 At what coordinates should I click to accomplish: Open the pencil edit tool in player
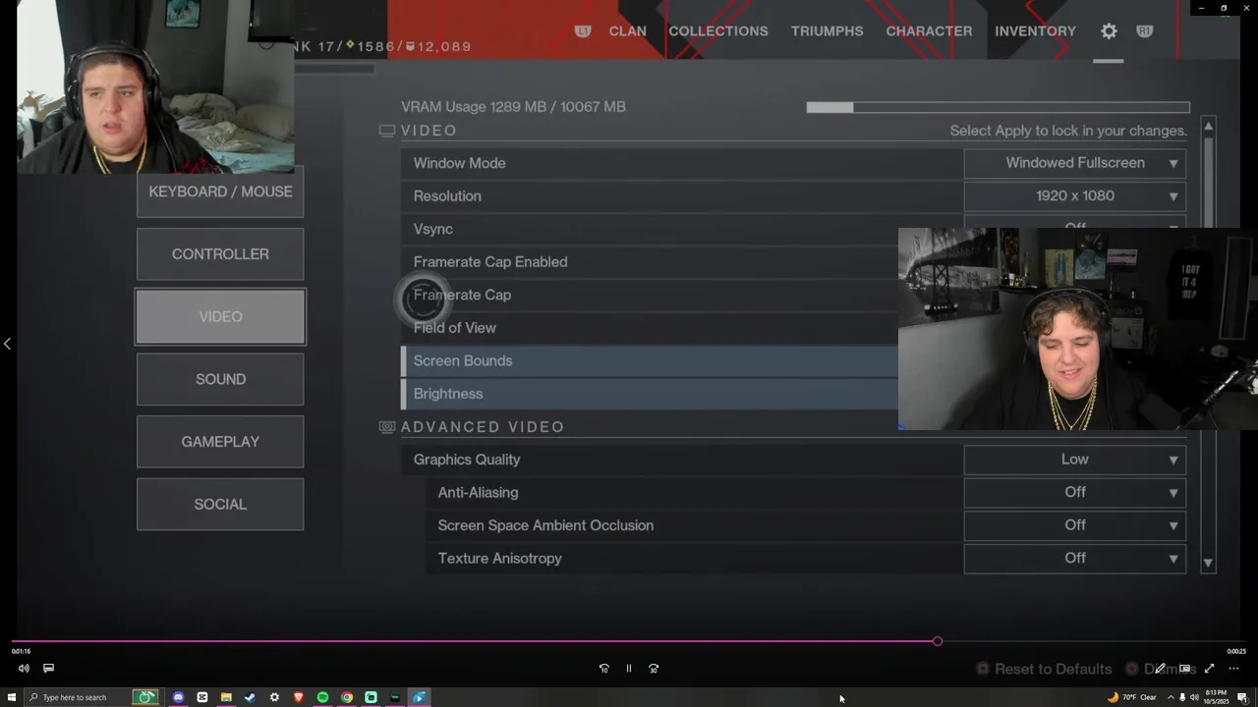click(x=1161, y=669)
